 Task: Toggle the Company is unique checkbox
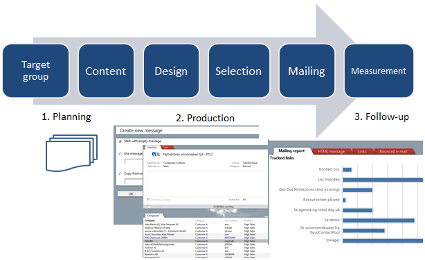(x=148, y=200)
